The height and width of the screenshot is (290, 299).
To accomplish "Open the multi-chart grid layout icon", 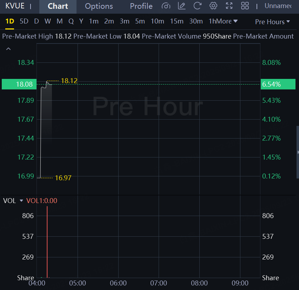I will [x=245, y=6].
